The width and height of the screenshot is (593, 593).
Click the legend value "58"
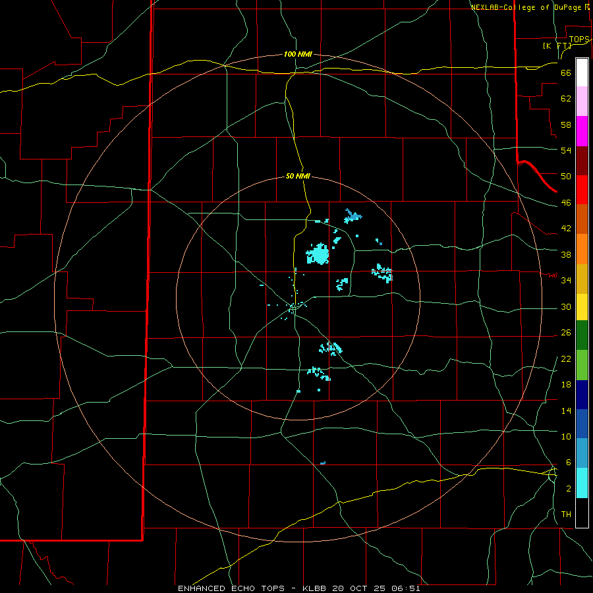pyautogui.click(x=566, y=125)
